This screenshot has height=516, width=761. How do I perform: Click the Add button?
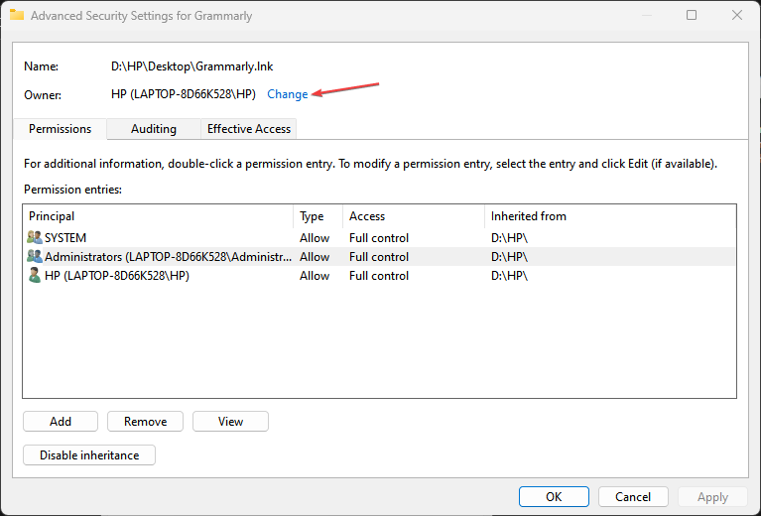click(61, 422)
